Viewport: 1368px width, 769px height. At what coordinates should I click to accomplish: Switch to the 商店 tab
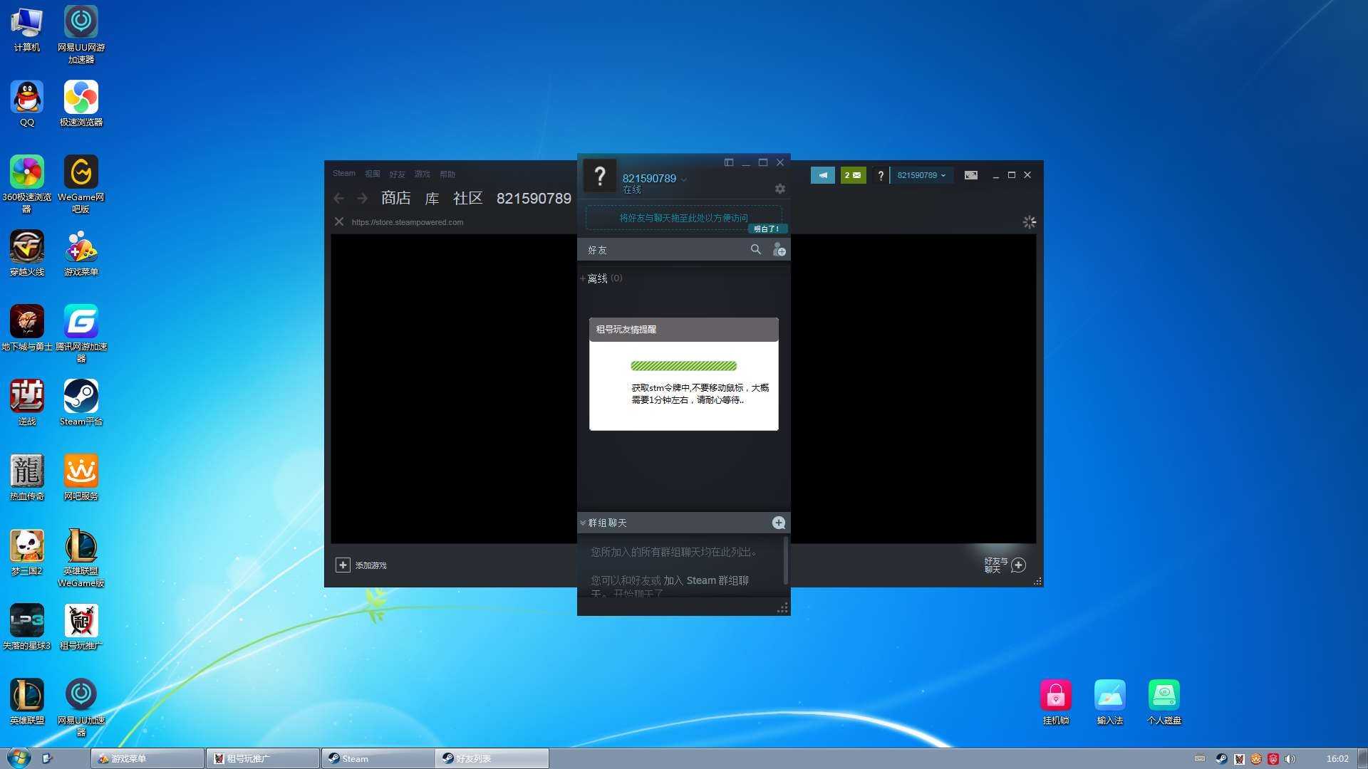(395, 198)
